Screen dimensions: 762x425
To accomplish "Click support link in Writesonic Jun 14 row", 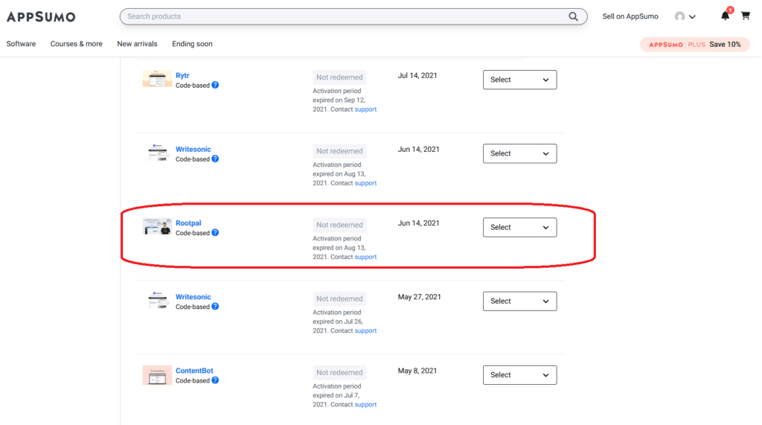I will pyautogui.click(x=365, y=183).
